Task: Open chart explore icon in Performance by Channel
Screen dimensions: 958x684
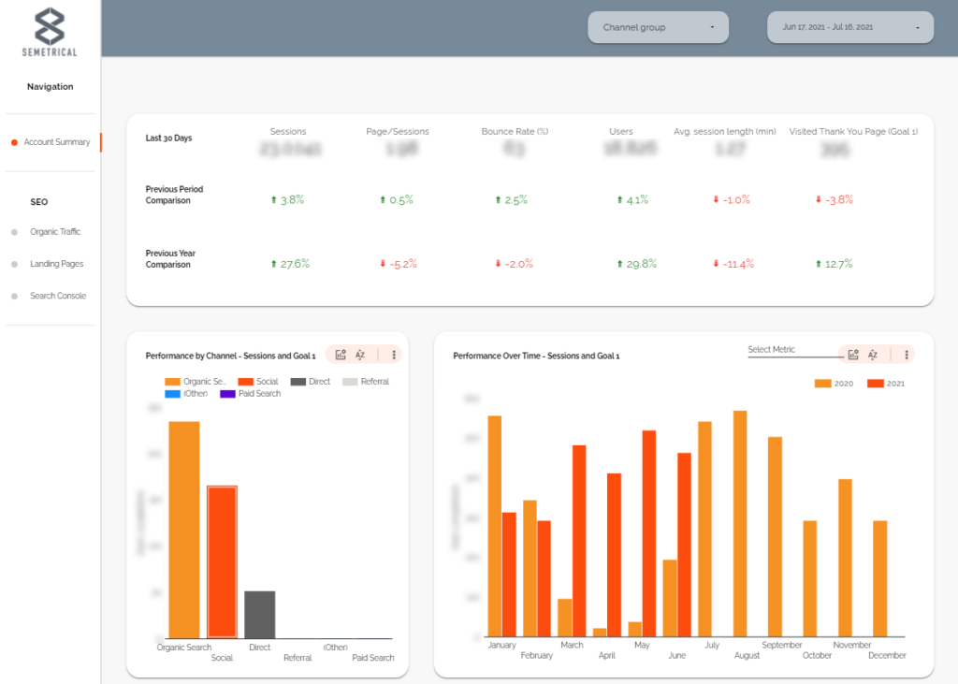Action: [341, 355]
